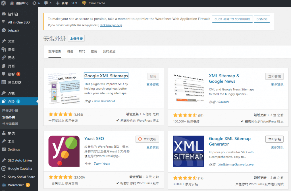Open author link XmlSitemapGenerator.org
Image resolution: width=291 pixels, height=191 pixels.
click(236, 164)
